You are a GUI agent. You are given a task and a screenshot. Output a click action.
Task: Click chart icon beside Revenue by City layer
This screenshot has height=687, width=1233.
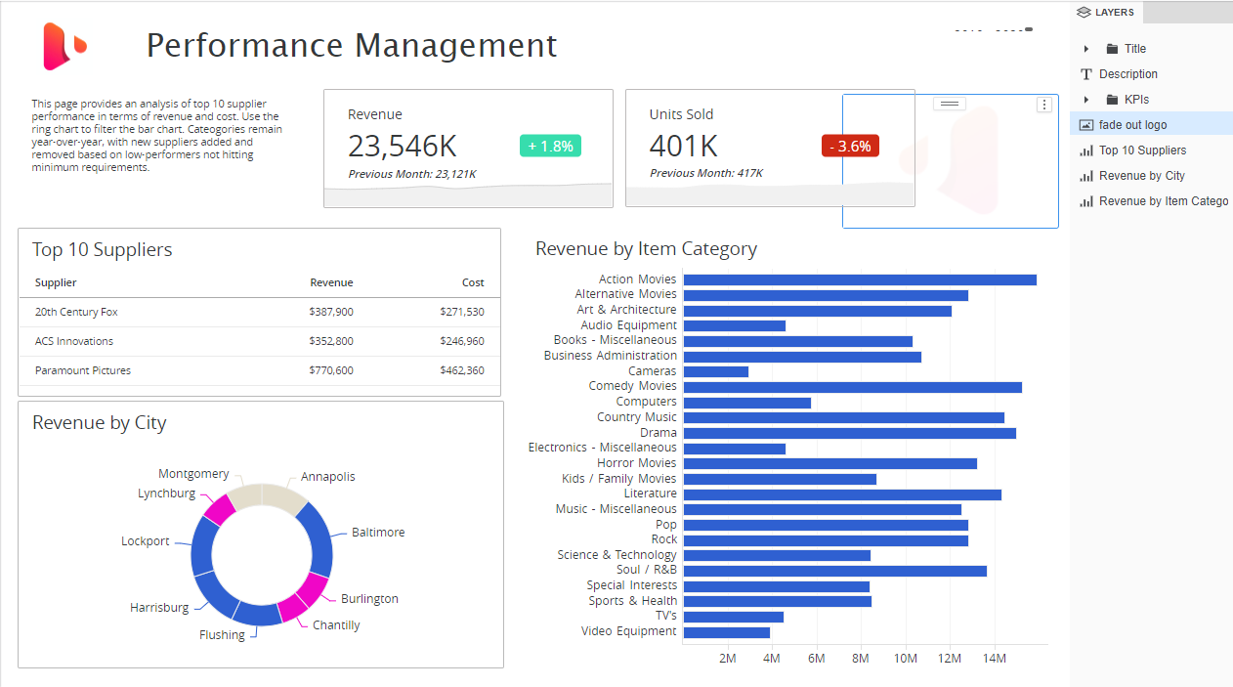pos(1085,176)
